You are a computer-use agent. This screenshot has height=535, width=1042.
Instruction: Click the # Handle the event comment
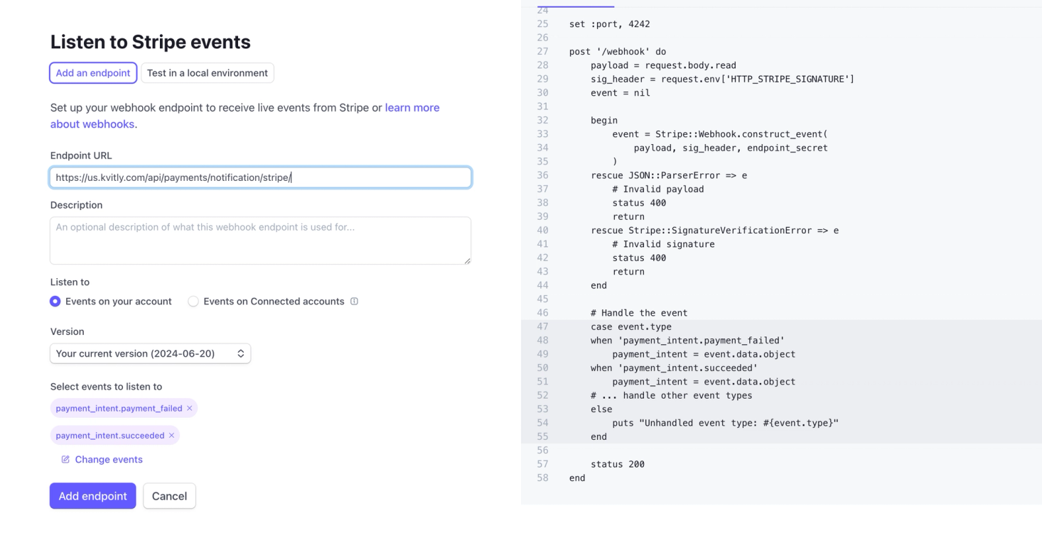tap(639, 313)
